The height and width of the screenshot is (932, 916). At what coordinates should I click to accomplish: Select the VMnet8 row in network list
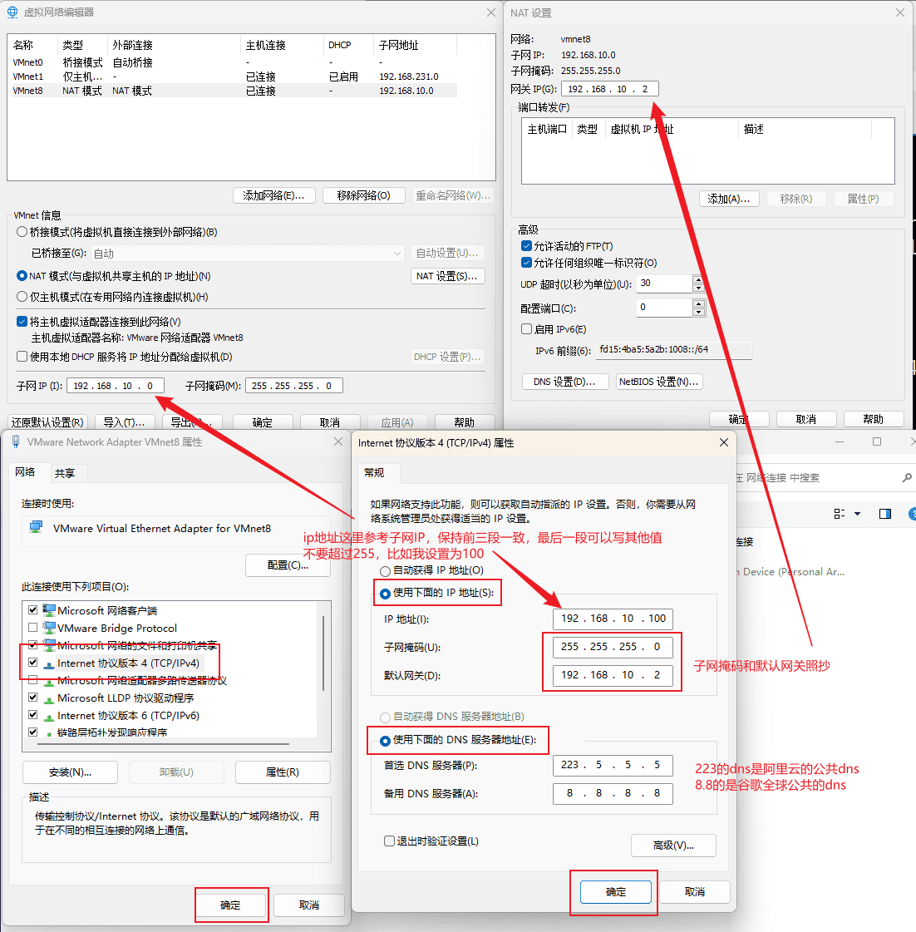click(234, 91)
